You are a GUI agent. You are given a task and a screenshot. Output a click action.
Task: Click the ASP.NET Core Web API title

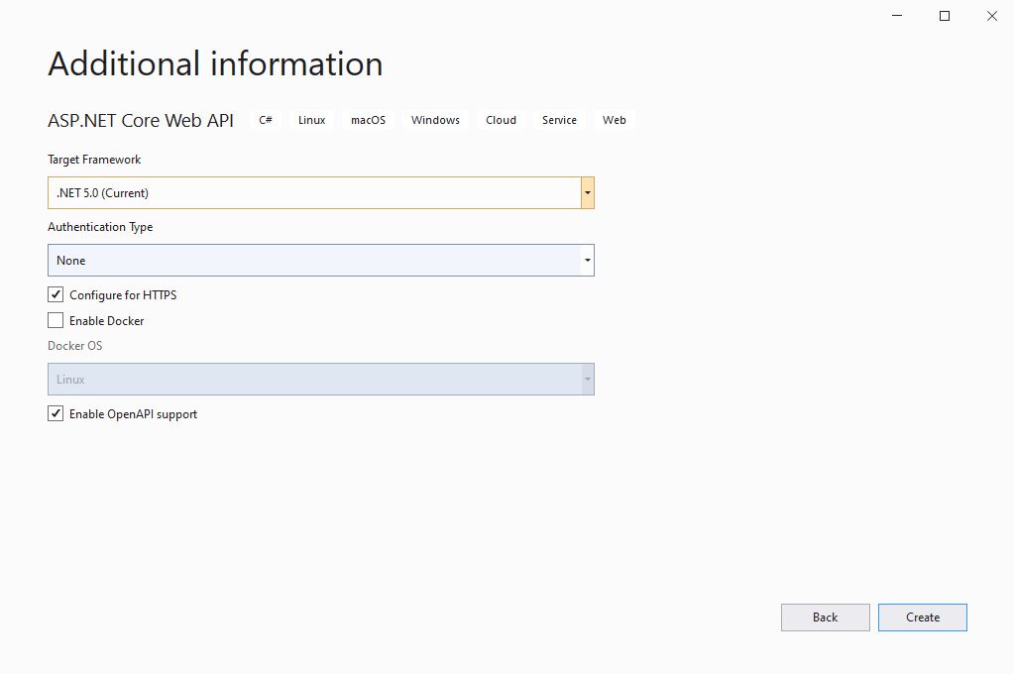pyautogui.click(x=141, y=120)
